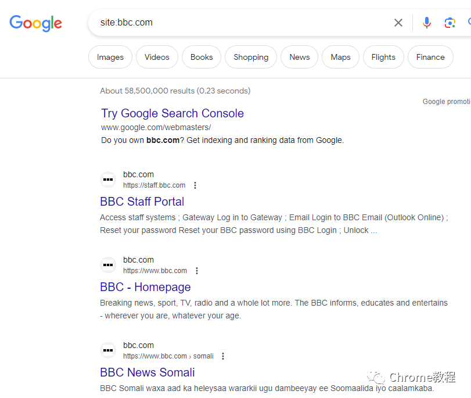Click the "Do you own bbc.com?" text
The height and width of the screenshot is (398, 471).
(x=222, y=140)
